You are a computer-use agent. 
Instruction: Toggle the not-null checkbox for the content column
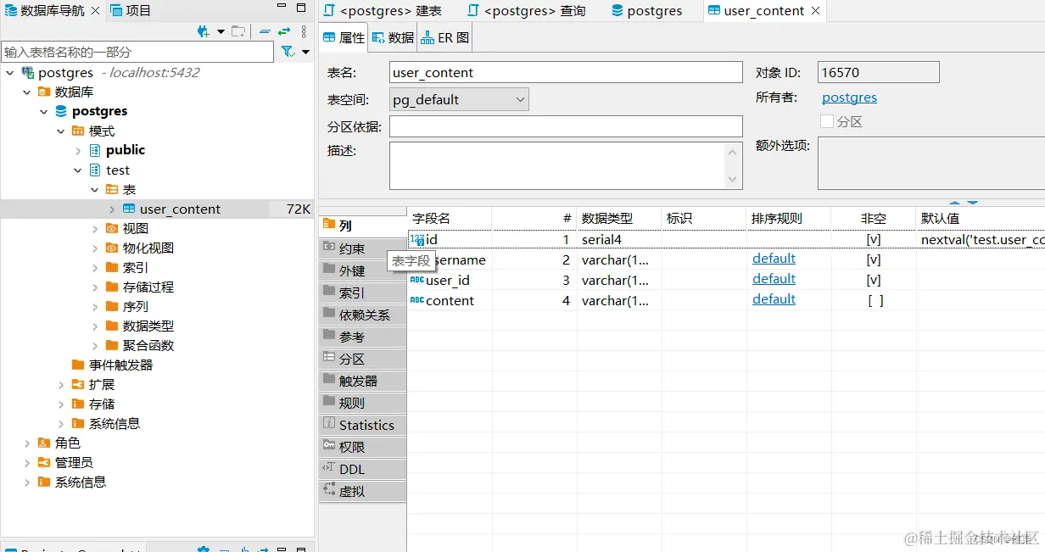coord(874,300)
